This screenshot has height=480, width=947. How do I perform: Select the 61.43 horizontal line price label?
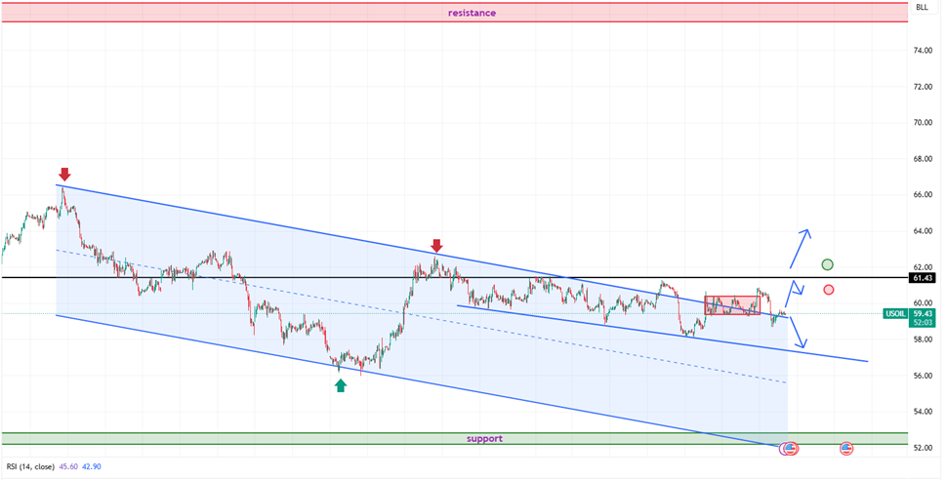coord(922,278)
